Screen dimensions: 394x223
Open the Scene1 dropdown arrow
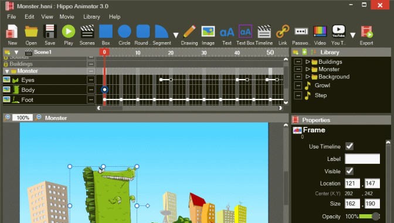point(16,53)
